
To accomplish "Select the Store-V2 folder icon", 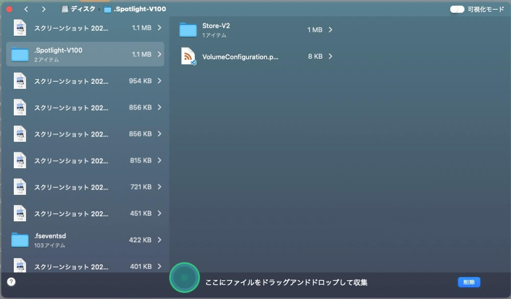I will (x=188, y=30).
